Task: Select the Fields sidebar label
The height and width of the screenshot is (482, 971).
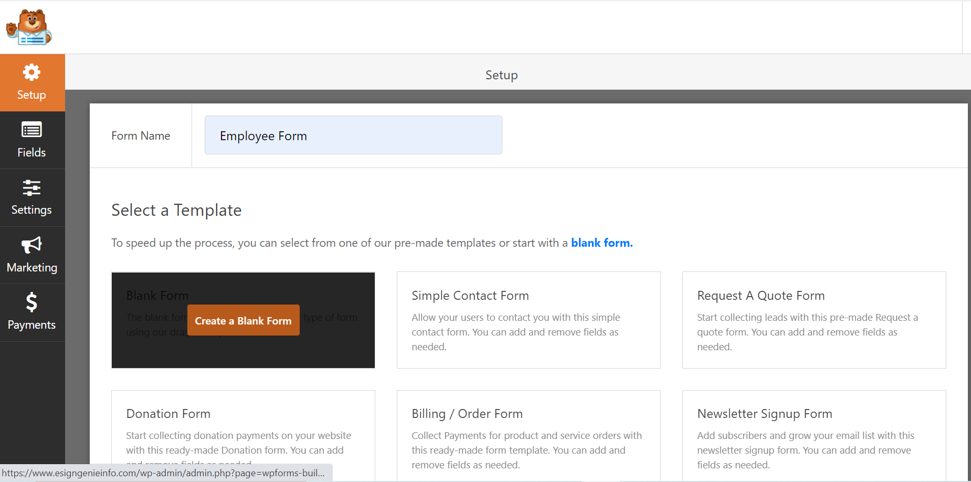Action: (31, 152)
